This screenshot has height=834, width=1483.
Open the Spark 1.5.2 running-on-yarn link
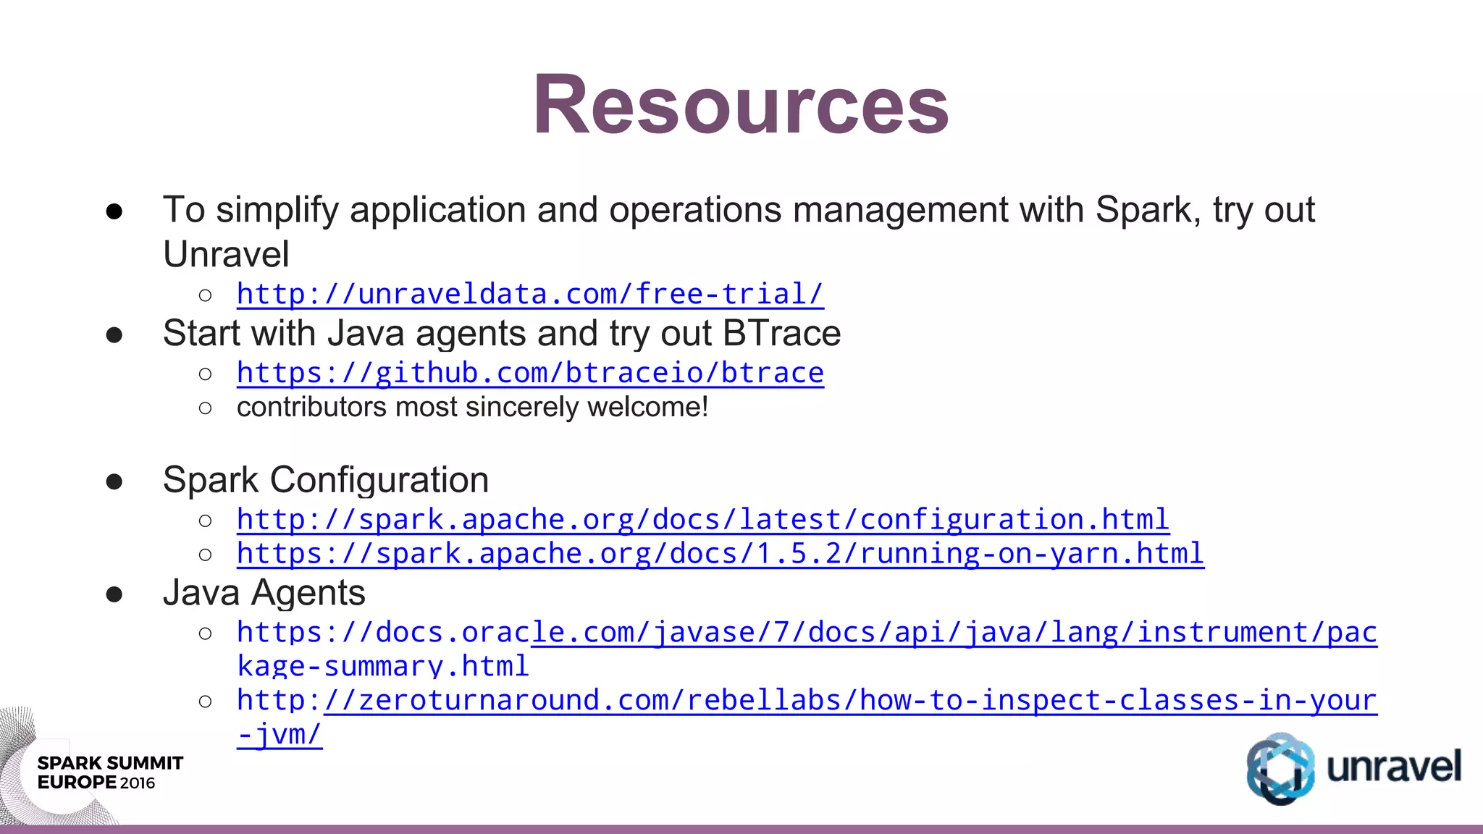click(721, 554)
